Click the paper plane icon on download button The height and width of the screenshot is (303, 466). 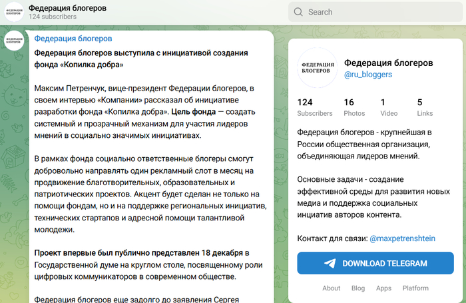click(x=330, y=263)
